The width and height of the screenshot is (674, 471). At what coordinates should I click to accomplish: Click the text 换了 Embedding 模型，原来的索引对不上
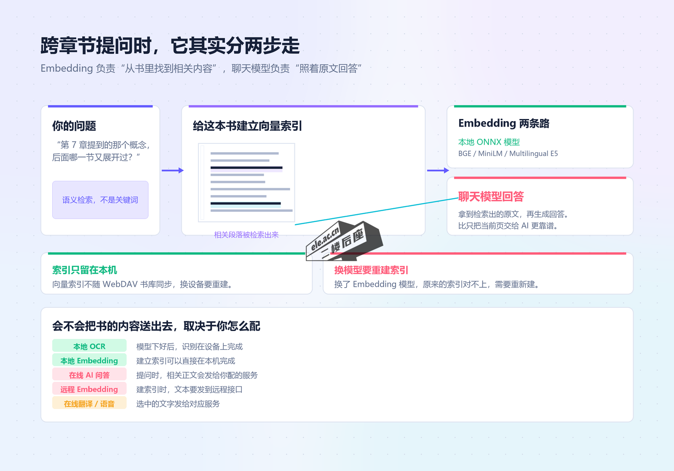[x=411, y=284]
